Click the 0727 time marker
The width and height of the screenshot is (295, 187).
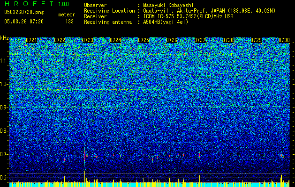tap(200, 40)
